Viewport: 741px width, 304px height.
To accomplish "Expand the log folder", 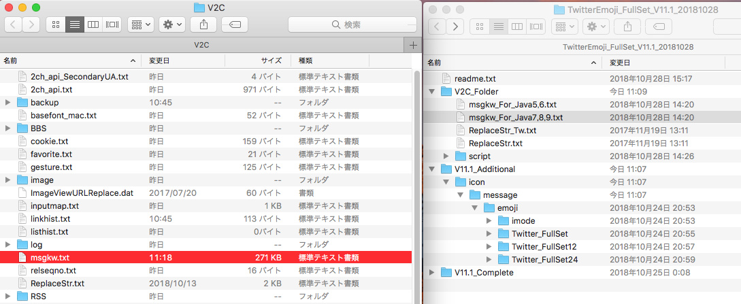I will 7,245.
